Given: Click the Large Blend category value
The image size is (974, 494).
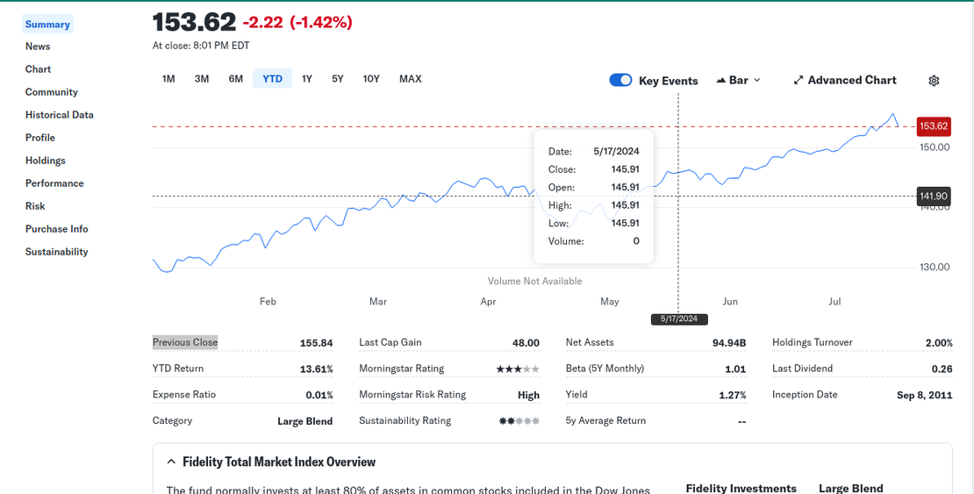Looking at the screenshot, I should [305, 421].
